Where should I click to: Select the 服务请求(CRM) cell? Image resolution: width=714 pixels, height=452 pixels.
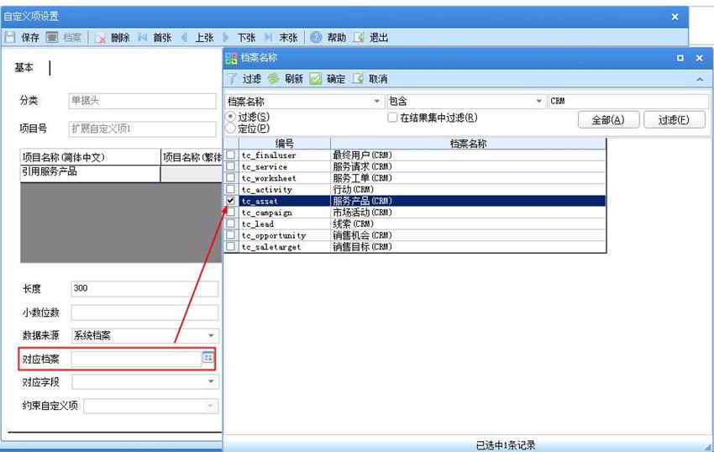click(x=469, y=166)
